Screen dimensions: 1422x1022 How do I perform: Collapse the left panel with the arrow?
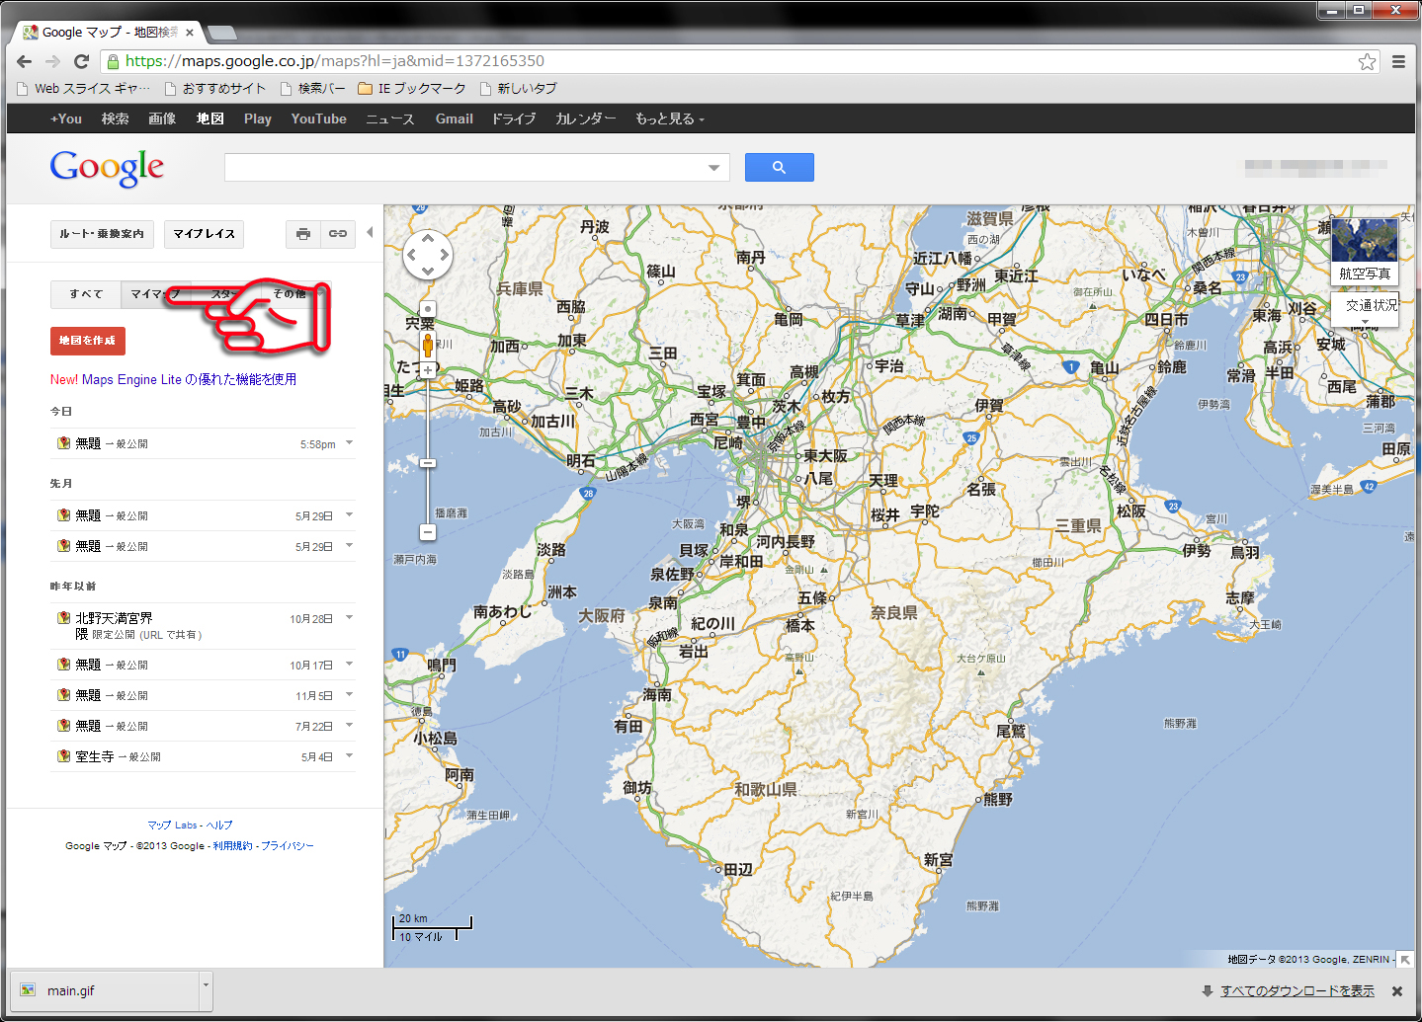[x=370, y=233]
